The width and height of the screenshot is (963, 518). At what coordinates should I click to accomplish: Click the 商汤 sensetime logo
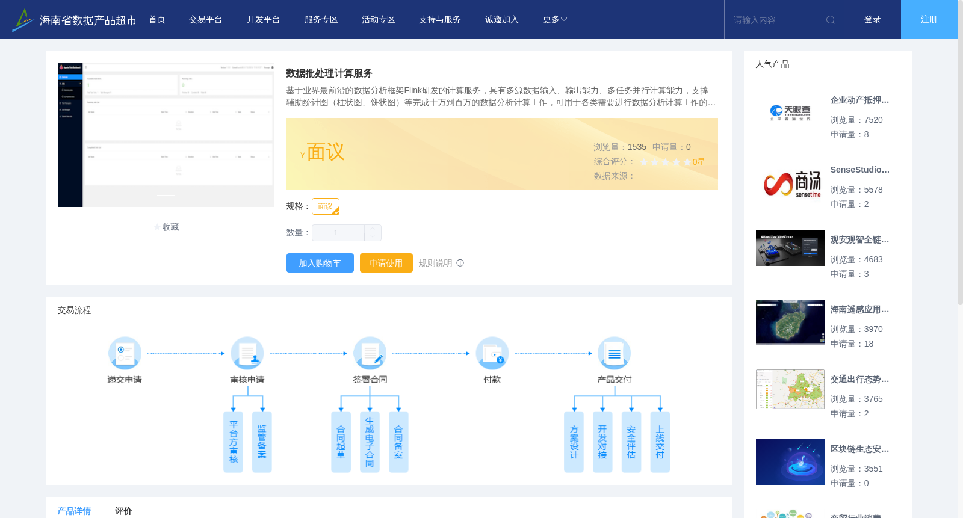[x=792, y=183]
